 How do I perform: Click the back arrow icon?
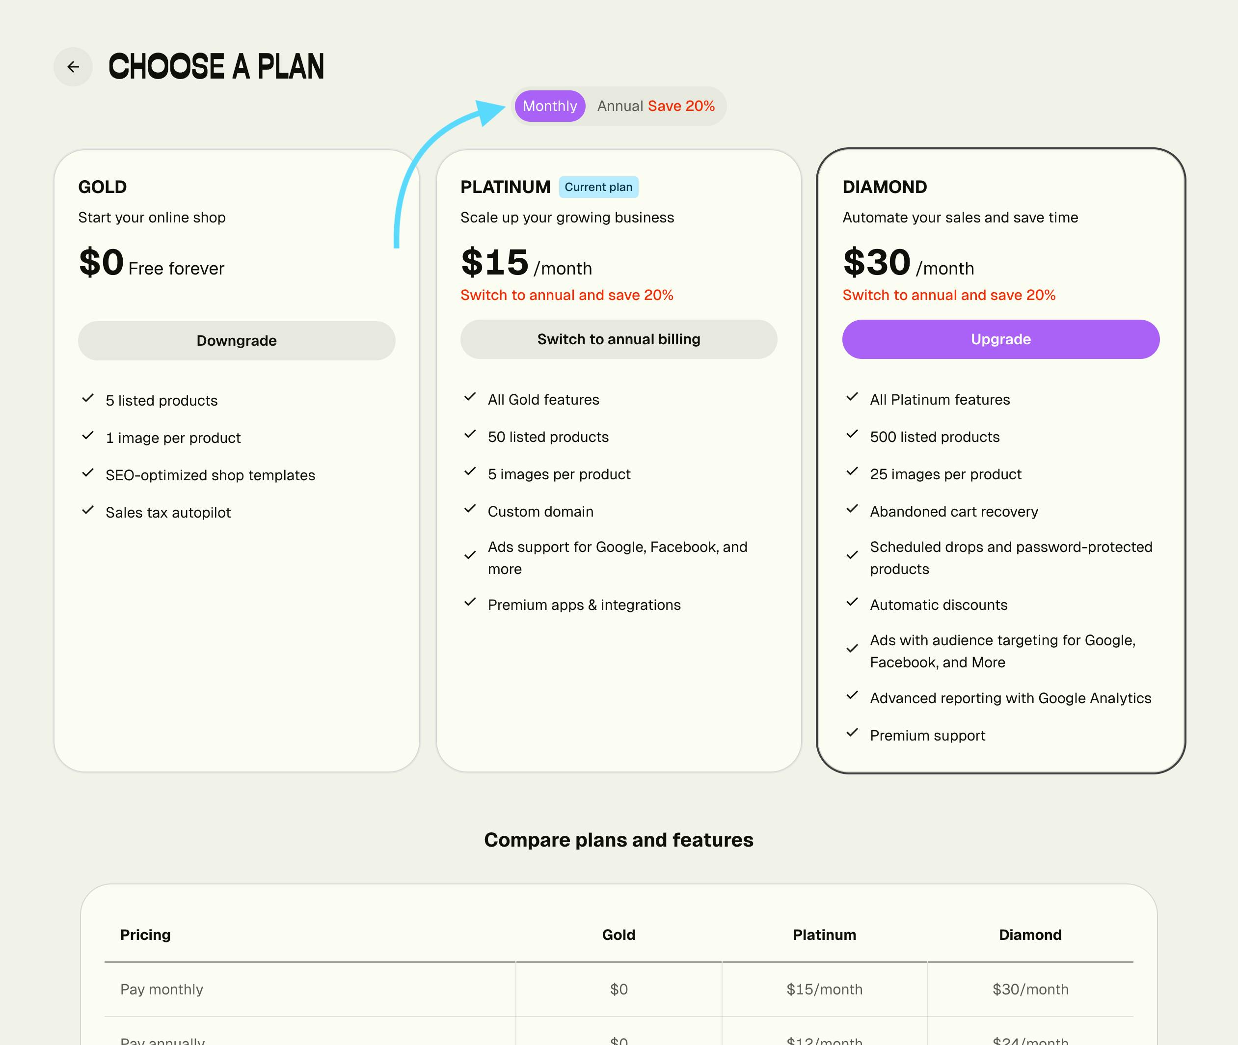coord(73,67)
